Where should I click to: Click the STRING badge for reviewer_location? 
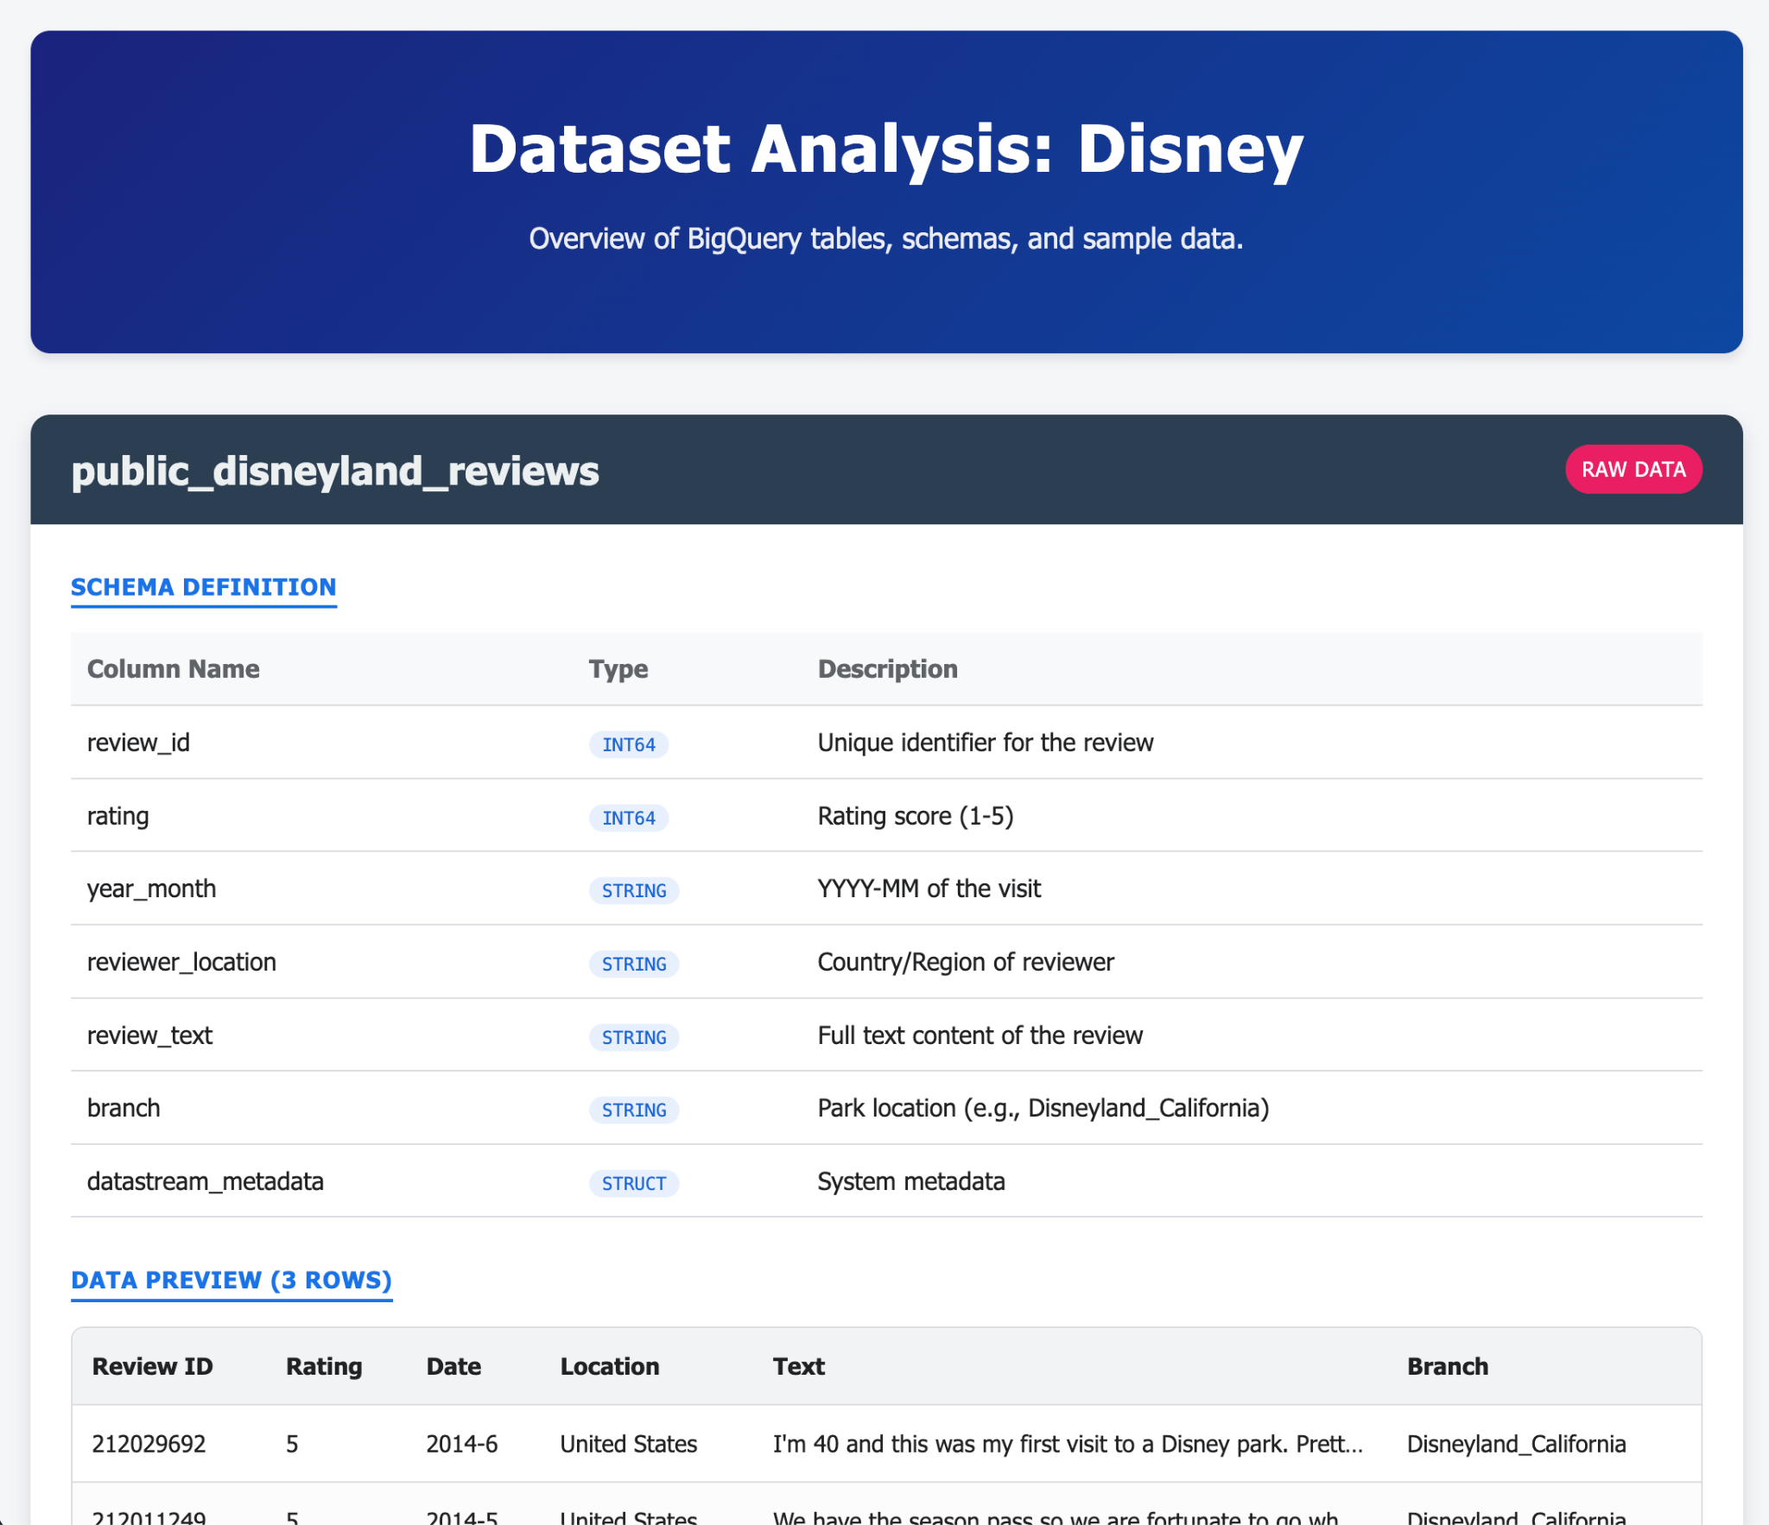point(633,964)
